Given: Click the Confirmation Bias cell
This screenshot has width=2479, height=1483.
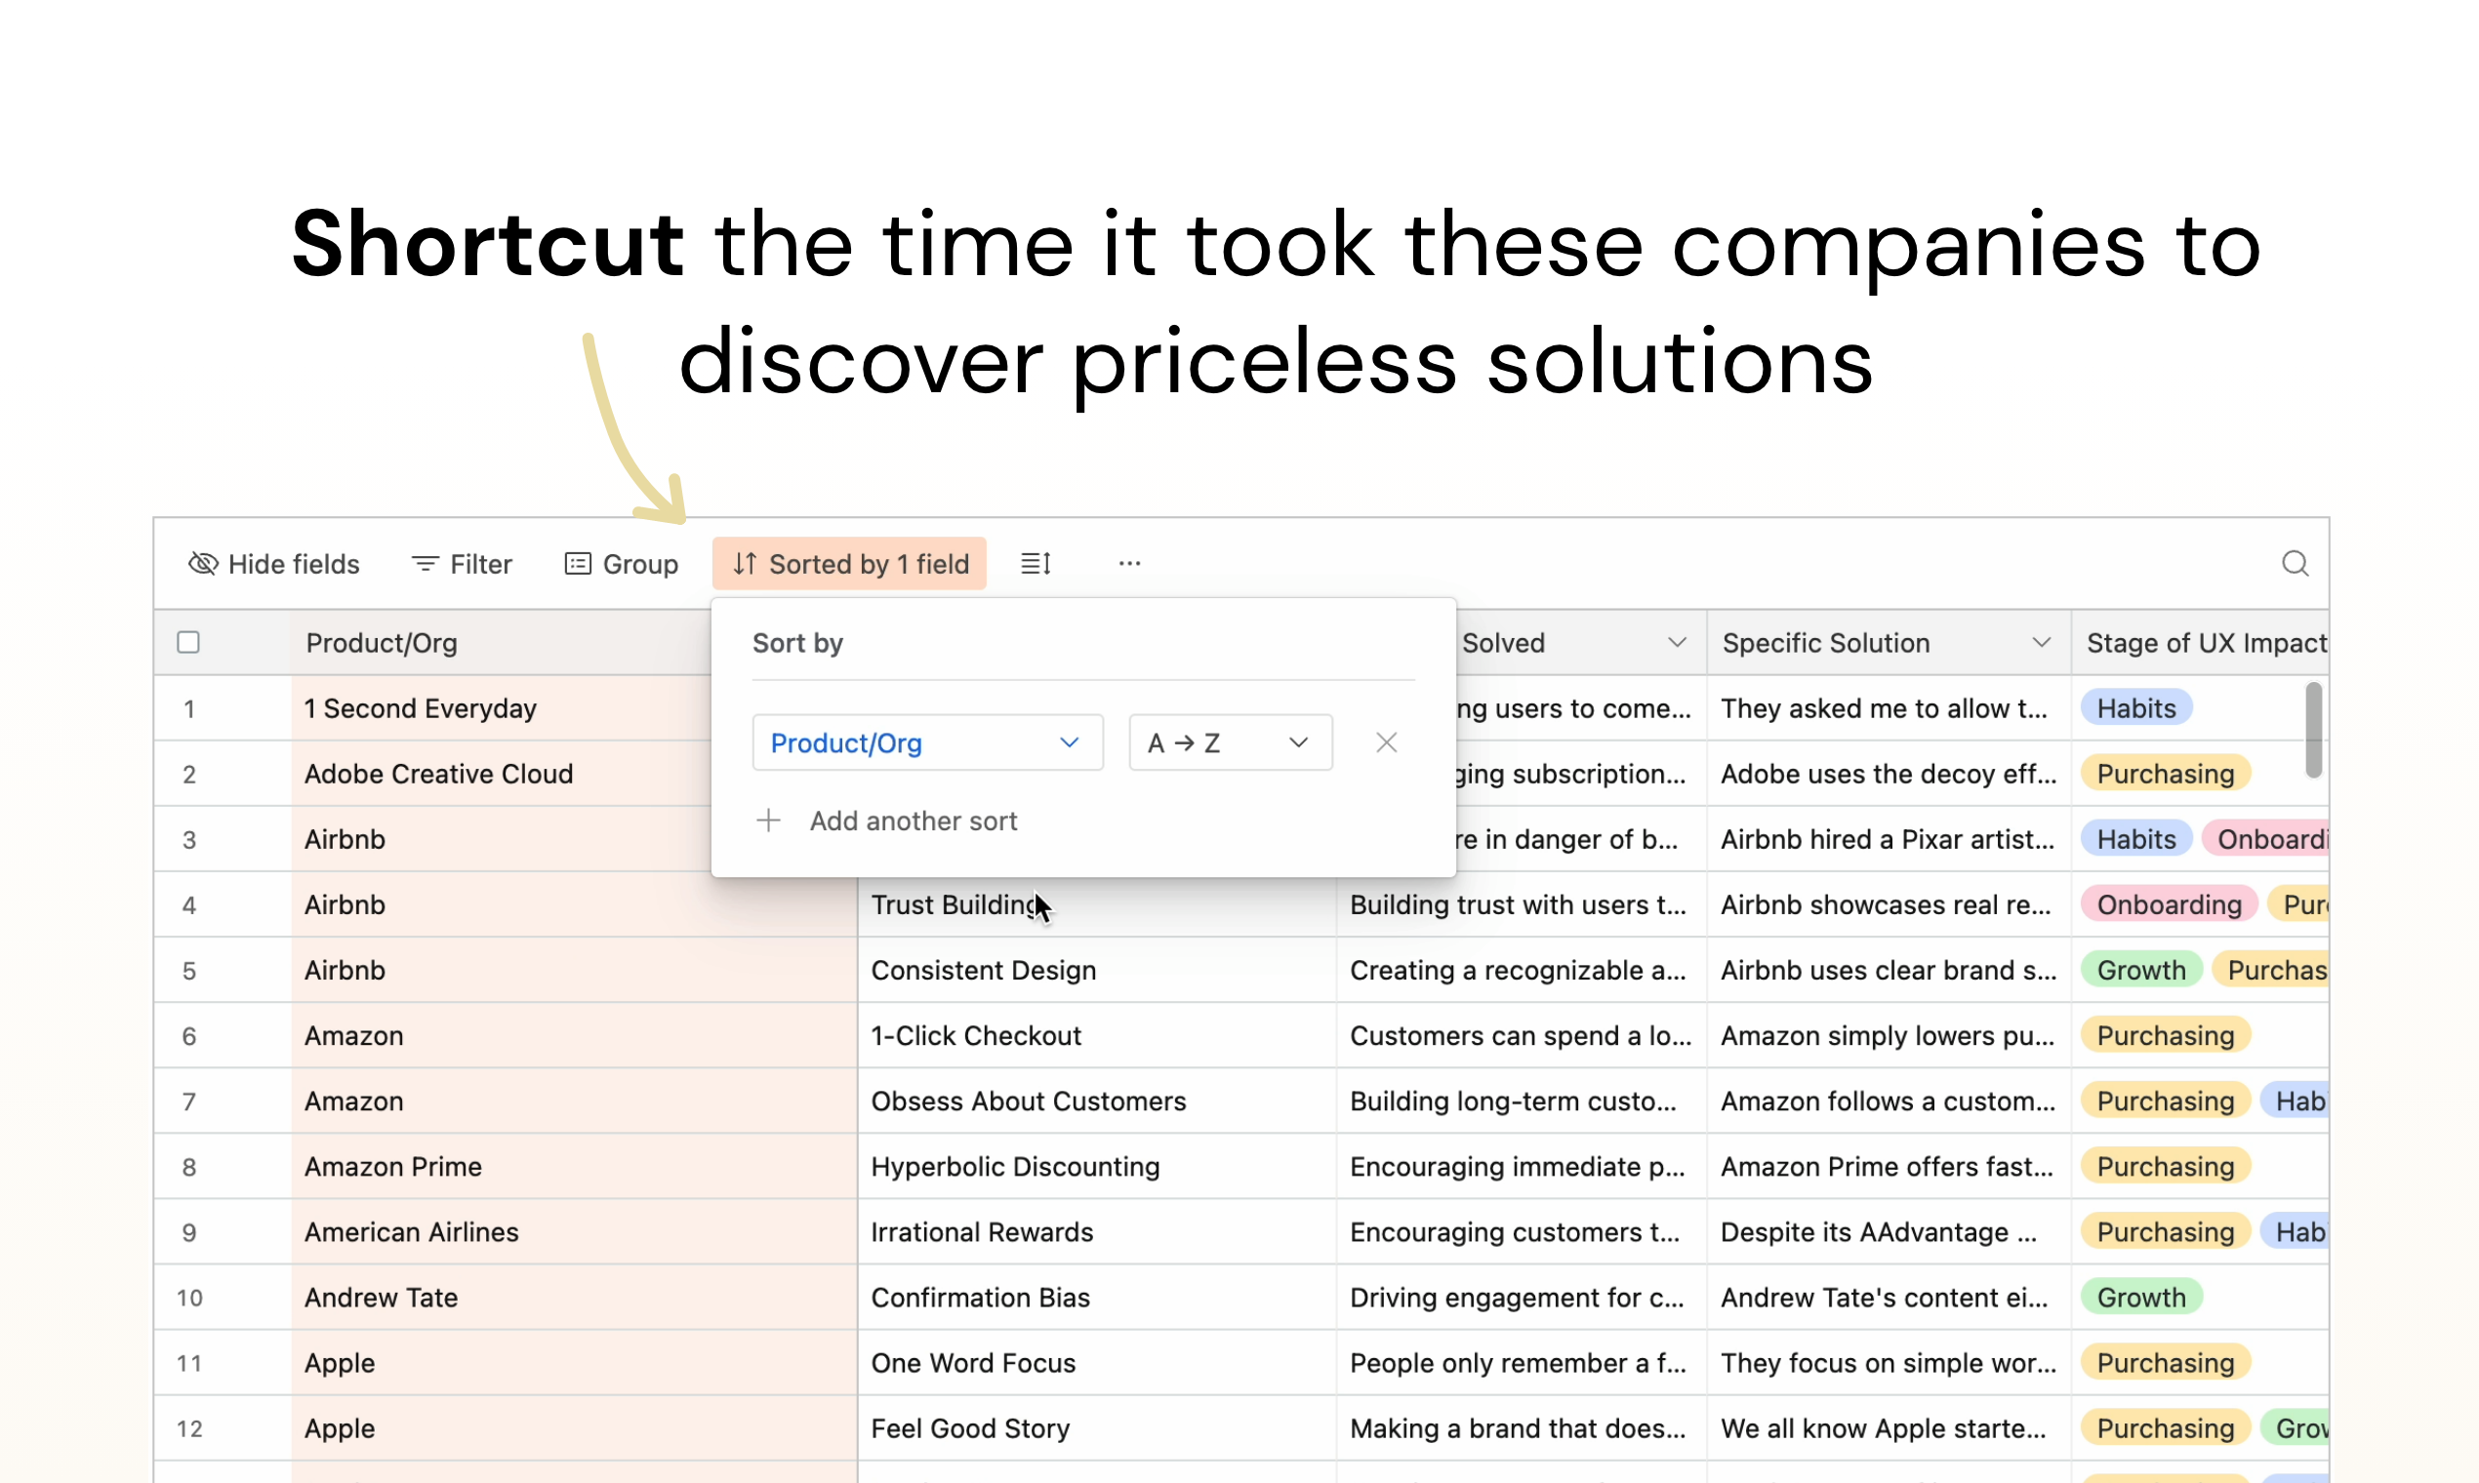Looking at the screenshot, I should (1097, 1297).
